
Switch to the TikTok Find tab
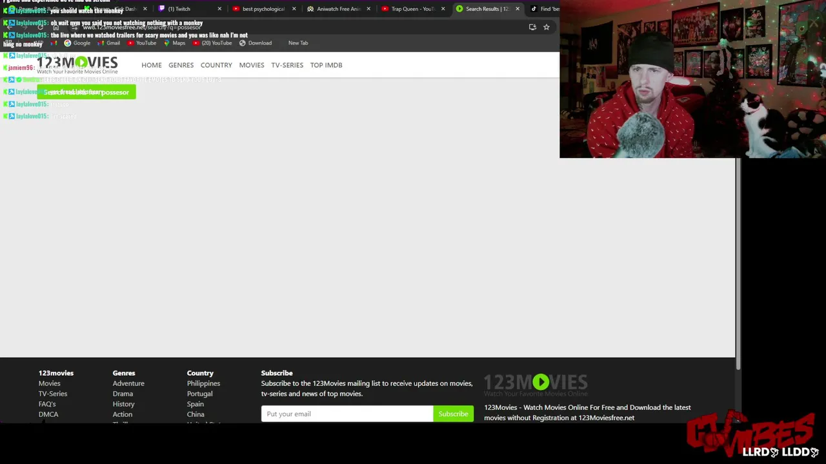(545, 9)
